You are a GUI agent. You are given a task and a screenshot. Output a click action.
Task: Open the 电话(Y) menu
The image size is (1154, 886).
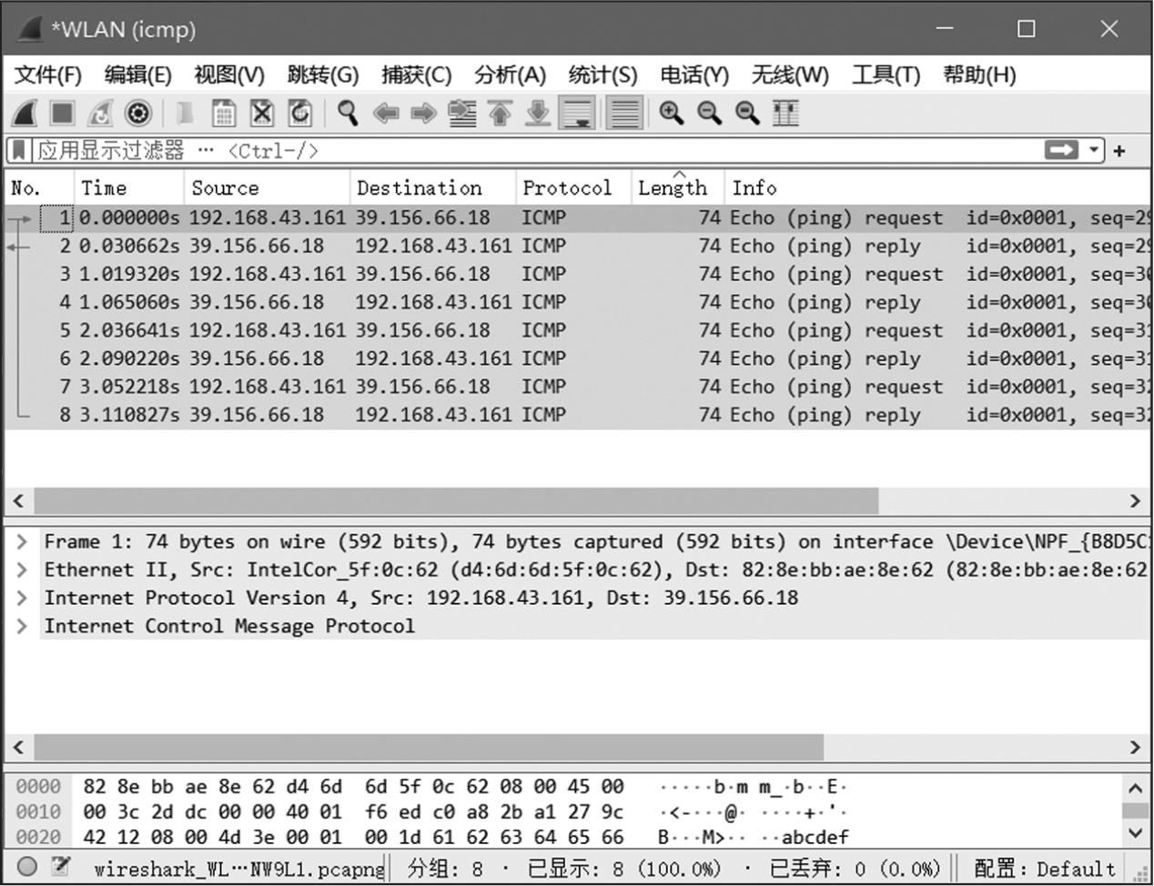coord(694,75)
